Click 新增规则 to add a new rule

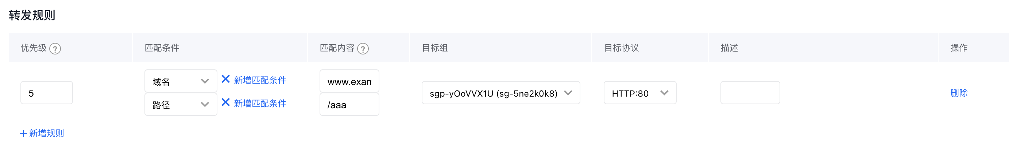46,133
